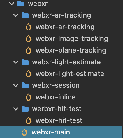
Task: Click the flame icon beside webxr-inline
Action: 29,97
